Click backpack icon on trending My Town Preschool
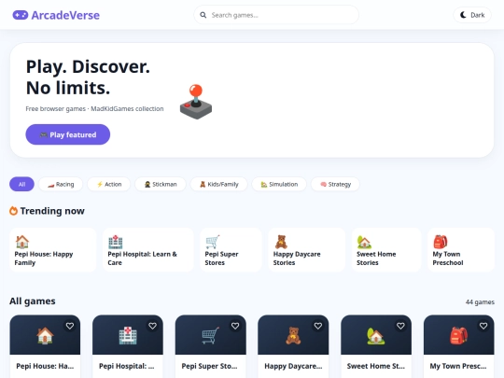The image size is (504, 378). [x=440, y=242]
